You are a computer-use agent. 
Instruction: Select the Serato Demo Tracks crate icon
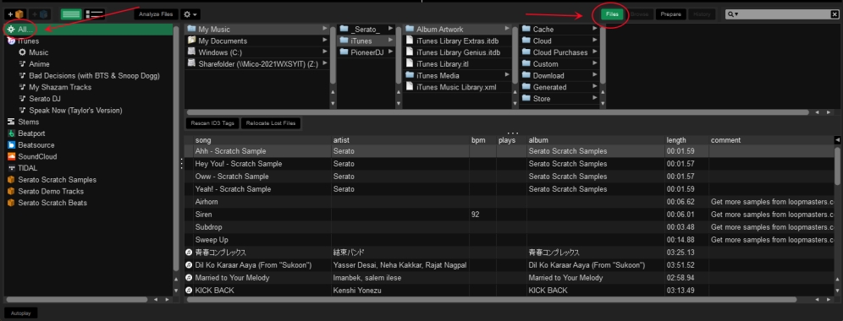coord(11,191)
